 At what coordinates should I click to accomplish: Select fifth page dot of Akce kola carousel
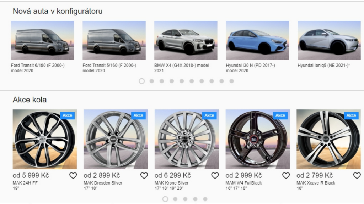[205, 199]
